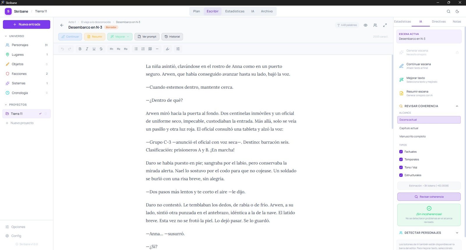Image resolution: width=466 pixels, height=250 pixels.
Task: Toggle underline formatting
Action: (x=94, y=49)
